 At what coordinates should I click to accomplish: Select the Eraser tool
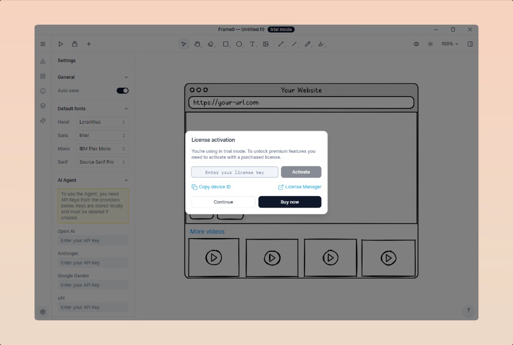pyautogui.click(x=211, y=44)
